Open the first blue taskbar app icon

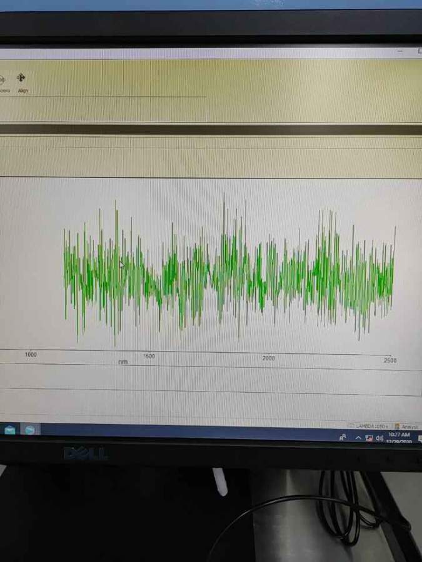9,430
